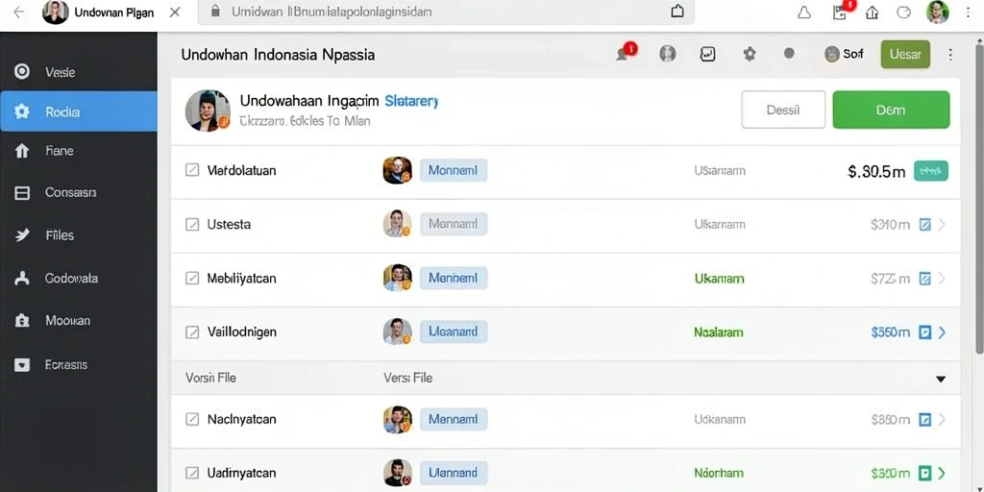This screenshot has width=984, height=492.
Task: Go to Fiane in sidebar
Action: click(79, 151)
